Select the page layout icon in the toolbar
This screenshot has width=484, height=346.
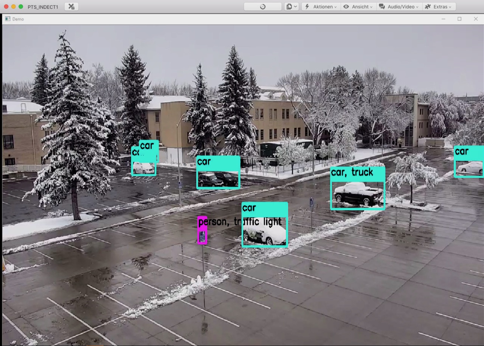289,6
